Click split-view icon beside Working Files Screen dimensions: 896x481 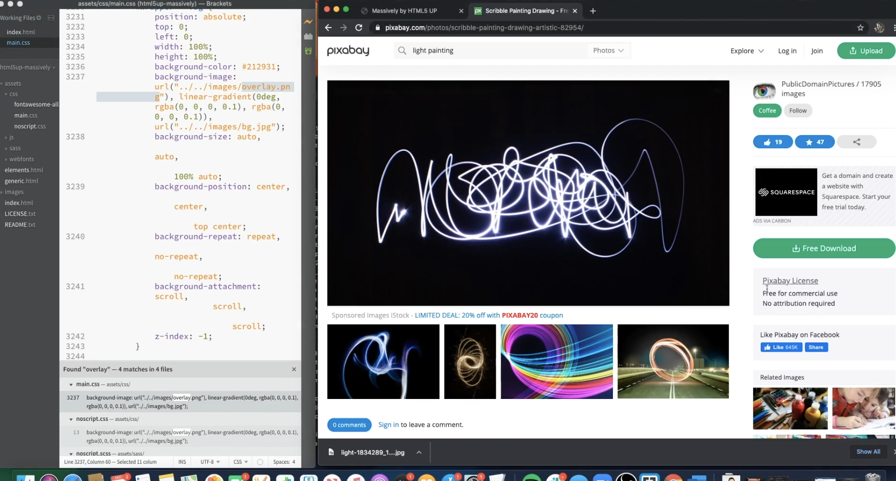[51, 18]
